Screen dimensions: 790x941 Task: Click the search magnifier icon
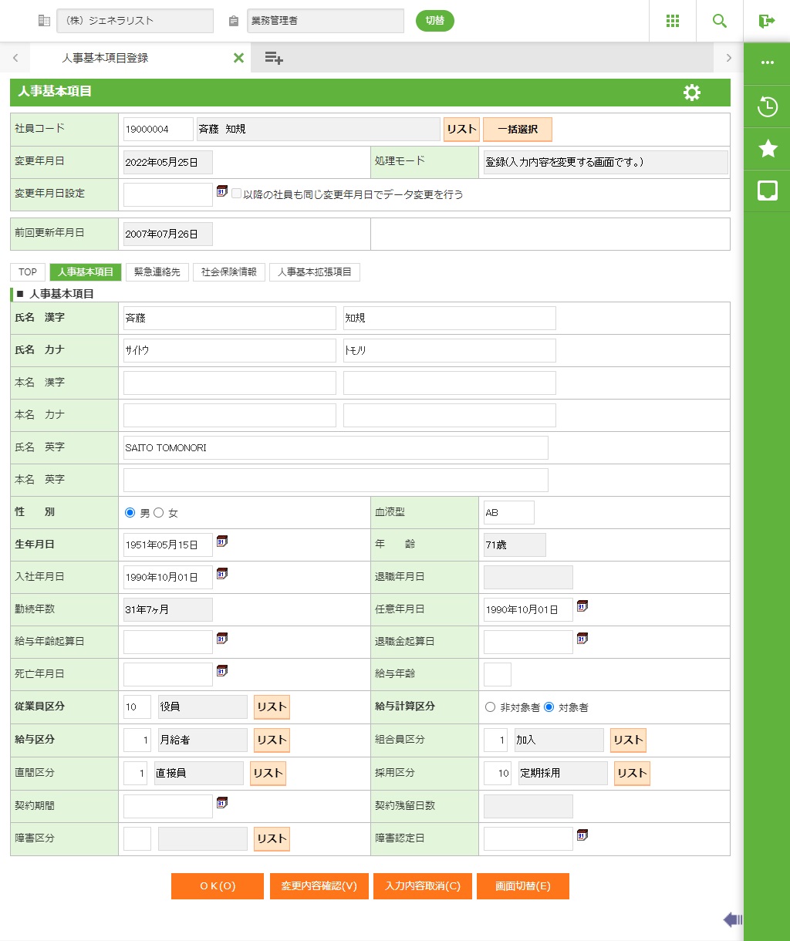coord(719,21)
